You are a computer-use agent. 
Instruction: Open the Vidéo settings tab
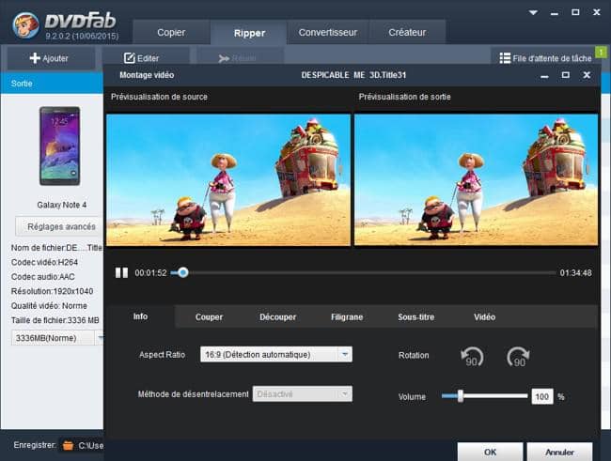pyautogui.click(x=484, y=317)
